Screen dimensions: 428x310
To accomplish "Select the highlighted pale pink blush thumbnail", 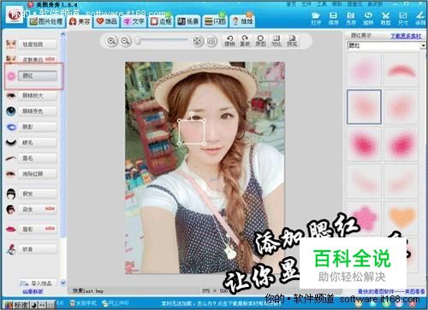I will (x=364, y=107).
